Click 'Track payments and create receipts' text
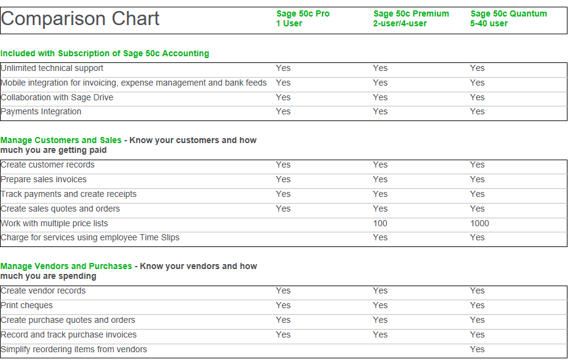 point(69,194)
